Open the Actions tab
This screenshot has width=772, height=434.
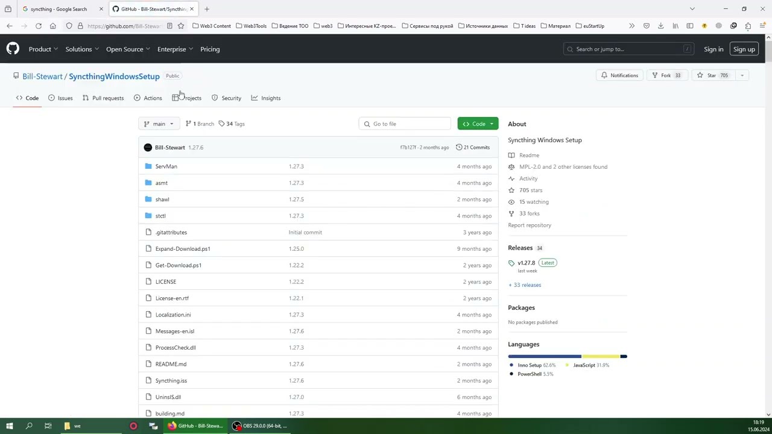click(148, 98)
